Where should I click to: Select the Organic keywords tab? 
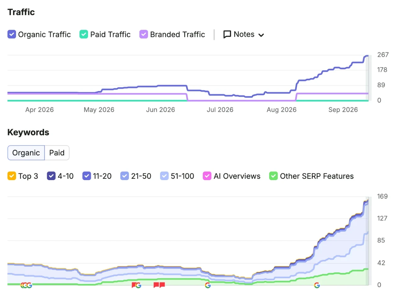[x=26, y=153]
